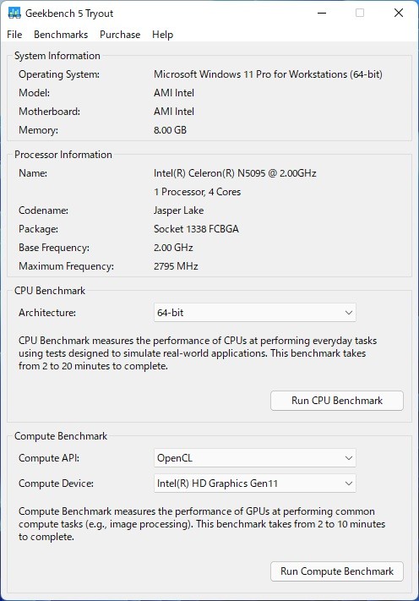Click the Architecture dropdown chevron arrow
419x601 pixels.
point(349,313)
